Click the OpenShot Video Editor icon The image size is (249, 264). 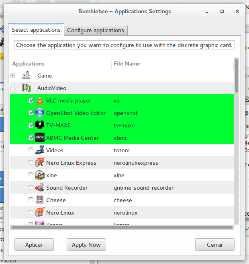point(39,113)
